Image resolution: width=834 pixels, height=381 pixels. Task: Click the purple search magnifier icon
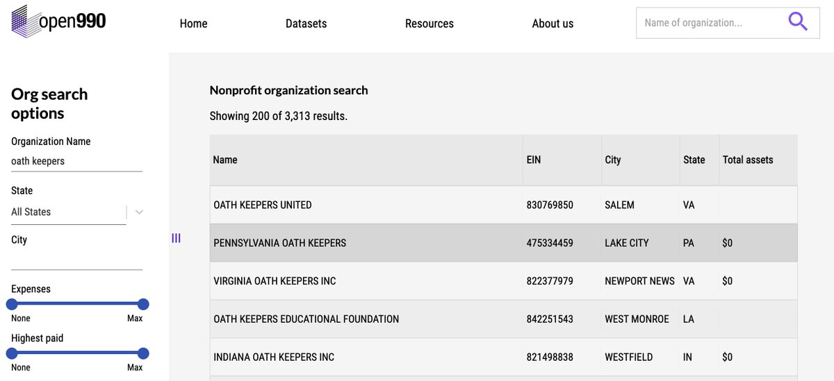[x=798, y=22]
